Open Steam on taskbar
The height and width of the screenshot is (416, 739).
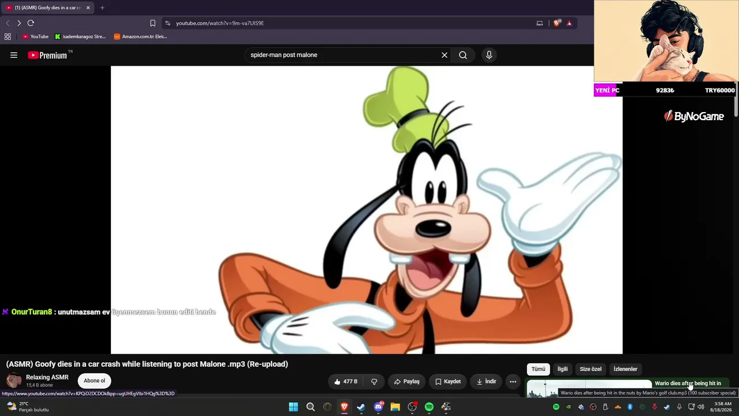(x=361, y=407)
